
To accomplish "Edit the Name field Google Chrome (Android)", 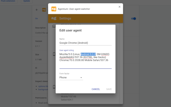I will pos(85,43).
